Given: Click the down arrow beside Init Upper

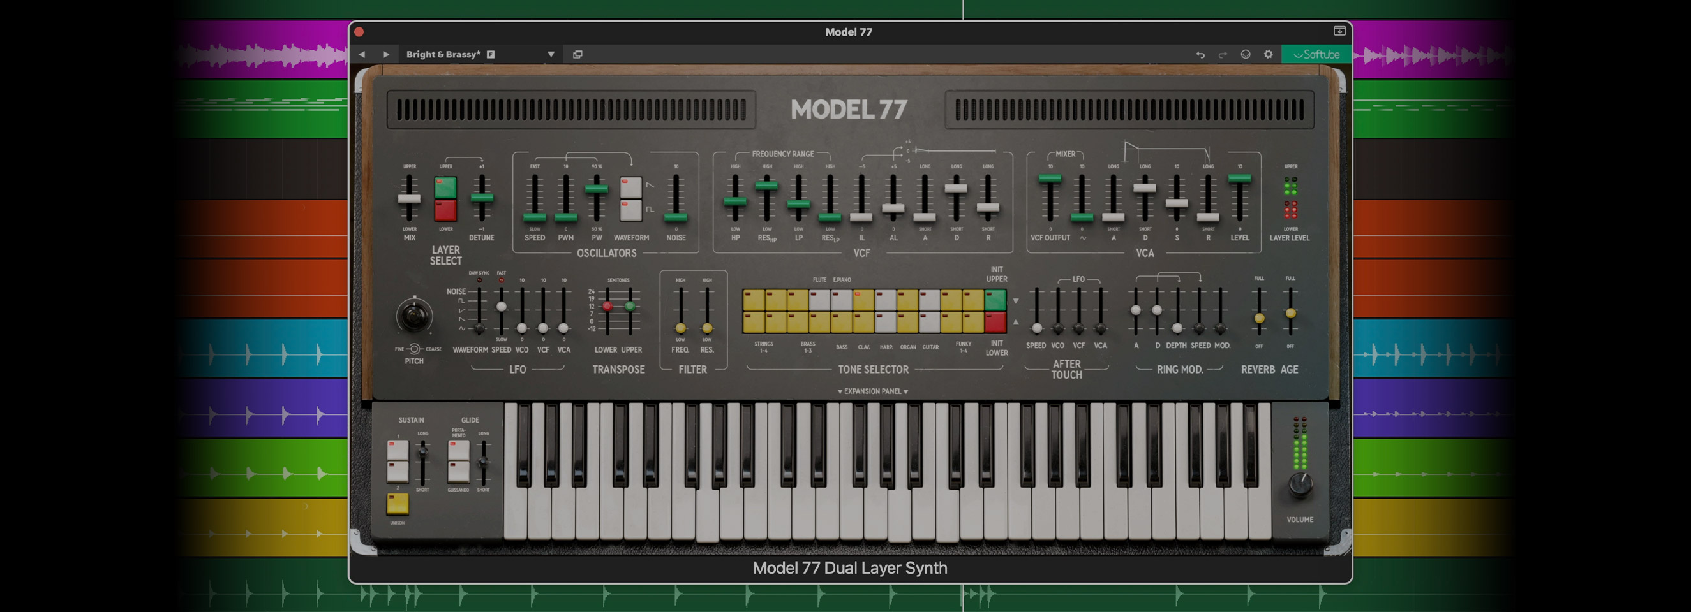Looking at the screenshot, I should pyautogui.click(x=1015, y=301).
